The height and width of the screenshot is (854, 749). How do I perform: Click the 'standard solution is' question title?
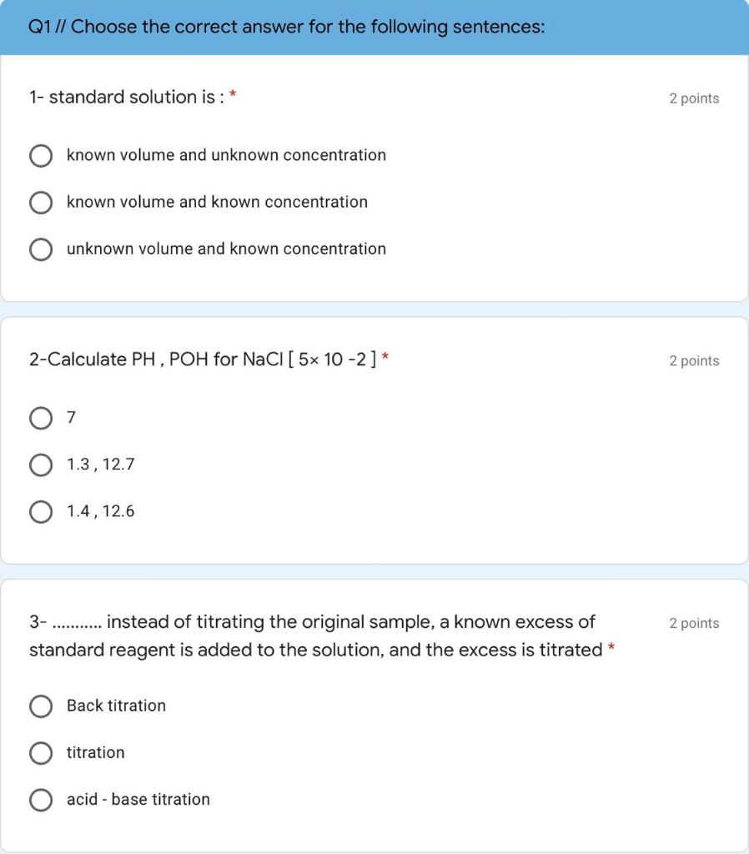click(127, 97)
